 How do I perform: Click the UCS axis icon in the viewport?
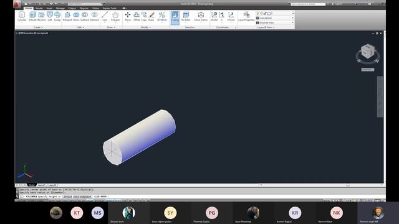pyautogui.click(x=25, y=172)
